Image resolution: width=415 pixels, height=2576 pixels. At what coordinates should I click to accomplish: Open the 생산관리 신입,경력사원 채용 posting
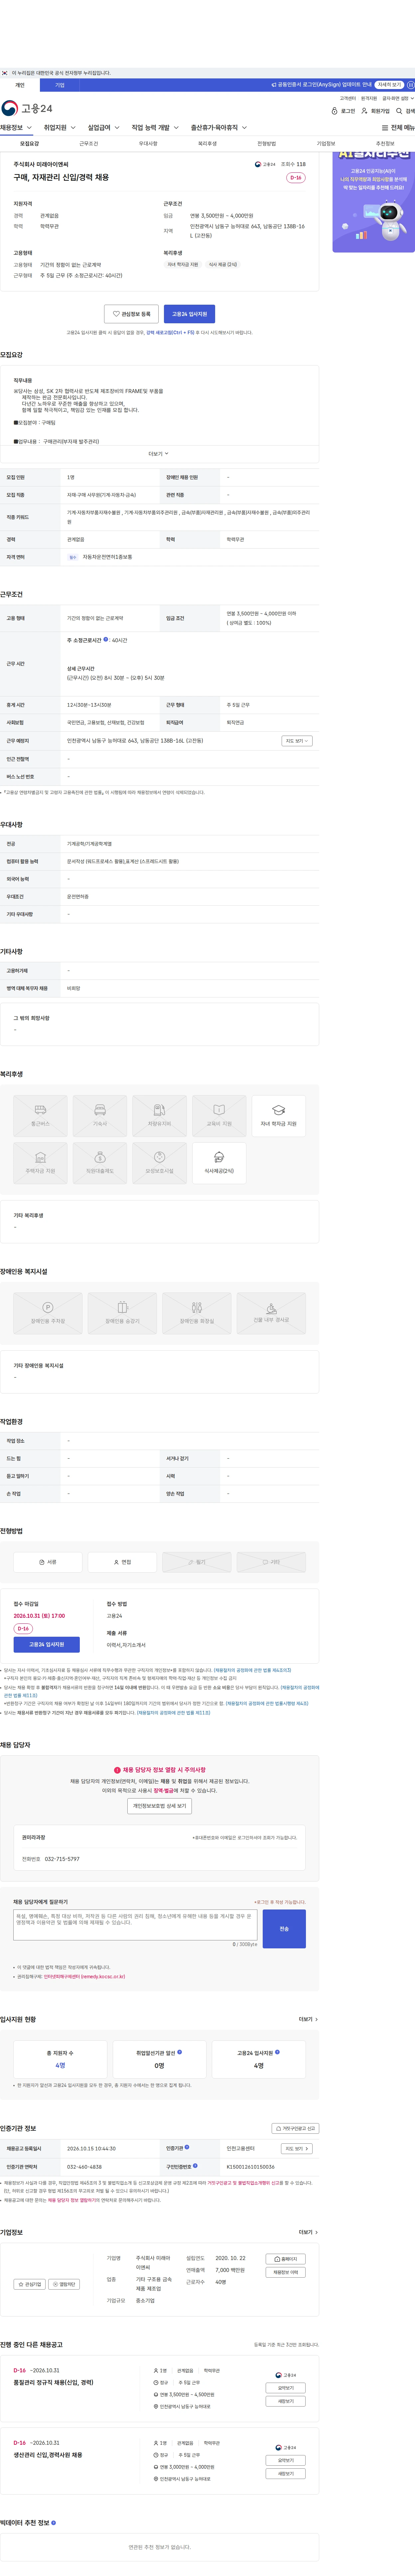48,2455
